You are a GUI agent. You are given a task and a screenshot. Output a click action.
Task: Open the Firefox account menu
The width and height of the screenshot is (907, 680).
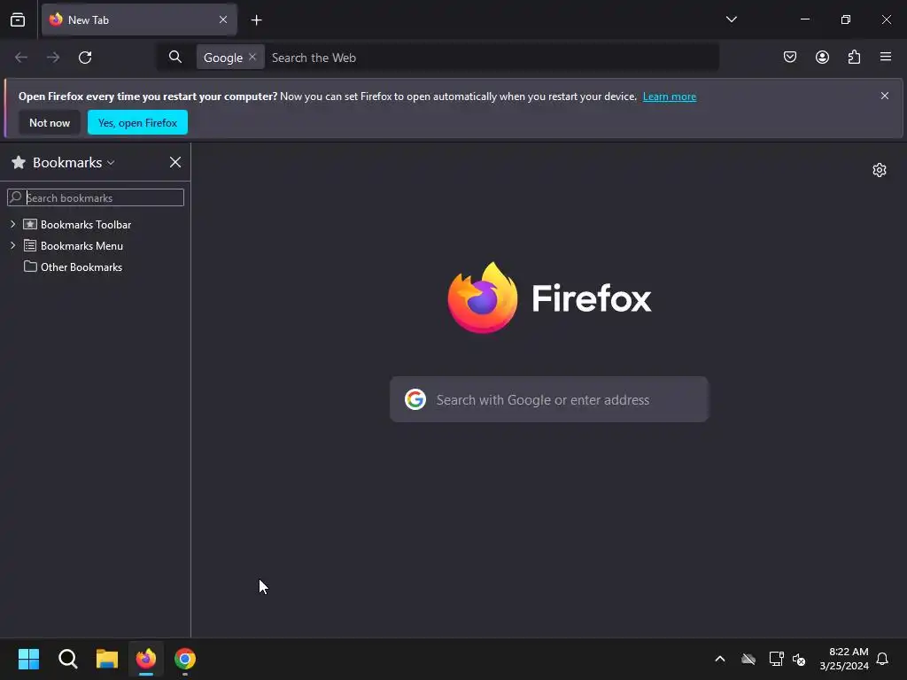coord(822,57)
